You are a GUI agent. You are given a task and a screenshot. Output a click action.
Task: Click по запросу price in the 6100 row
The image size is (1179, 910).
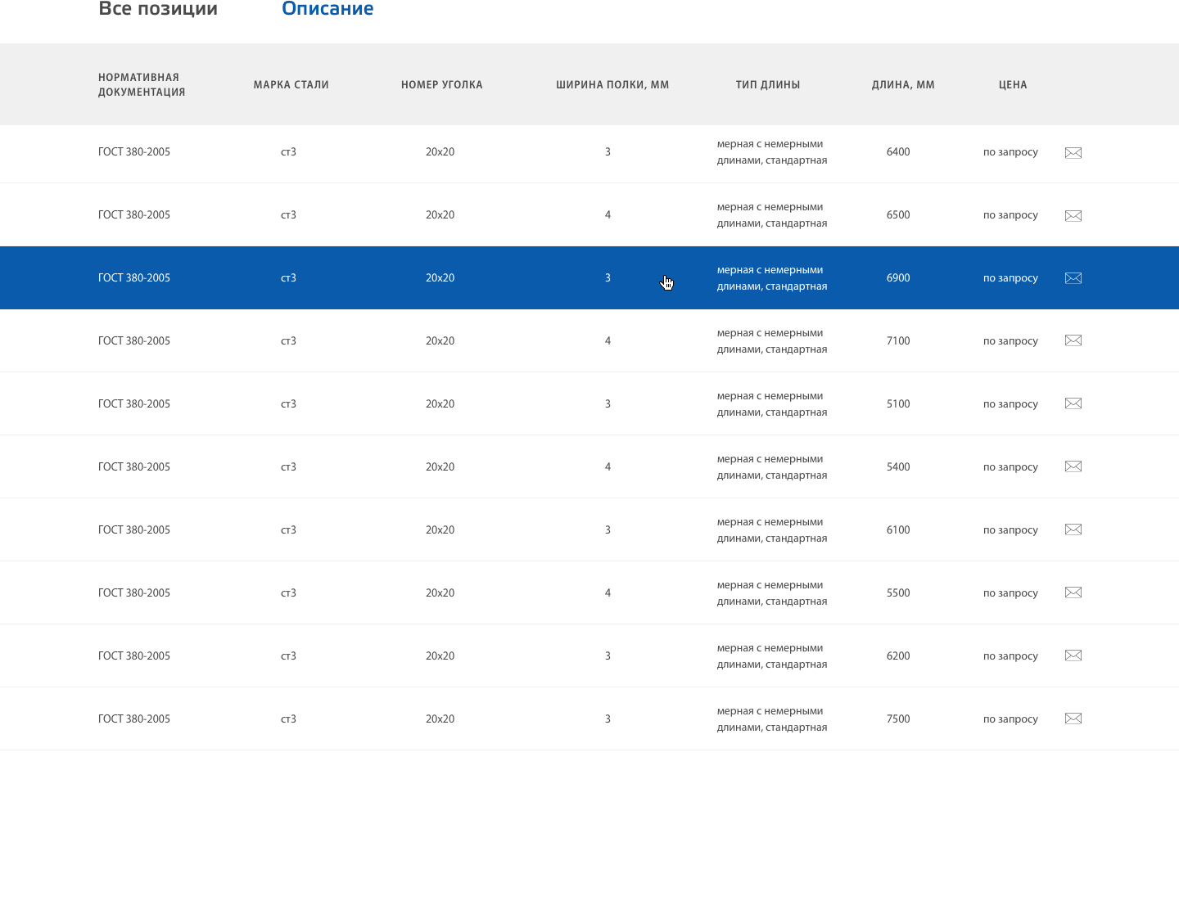pos(1010,530)
